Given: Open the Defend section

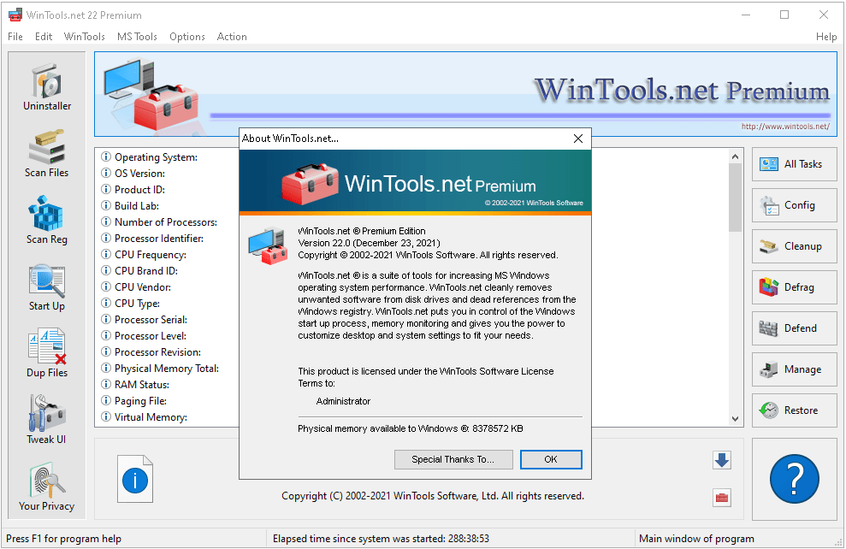Looking at the screenshot, I should (794, 328).
